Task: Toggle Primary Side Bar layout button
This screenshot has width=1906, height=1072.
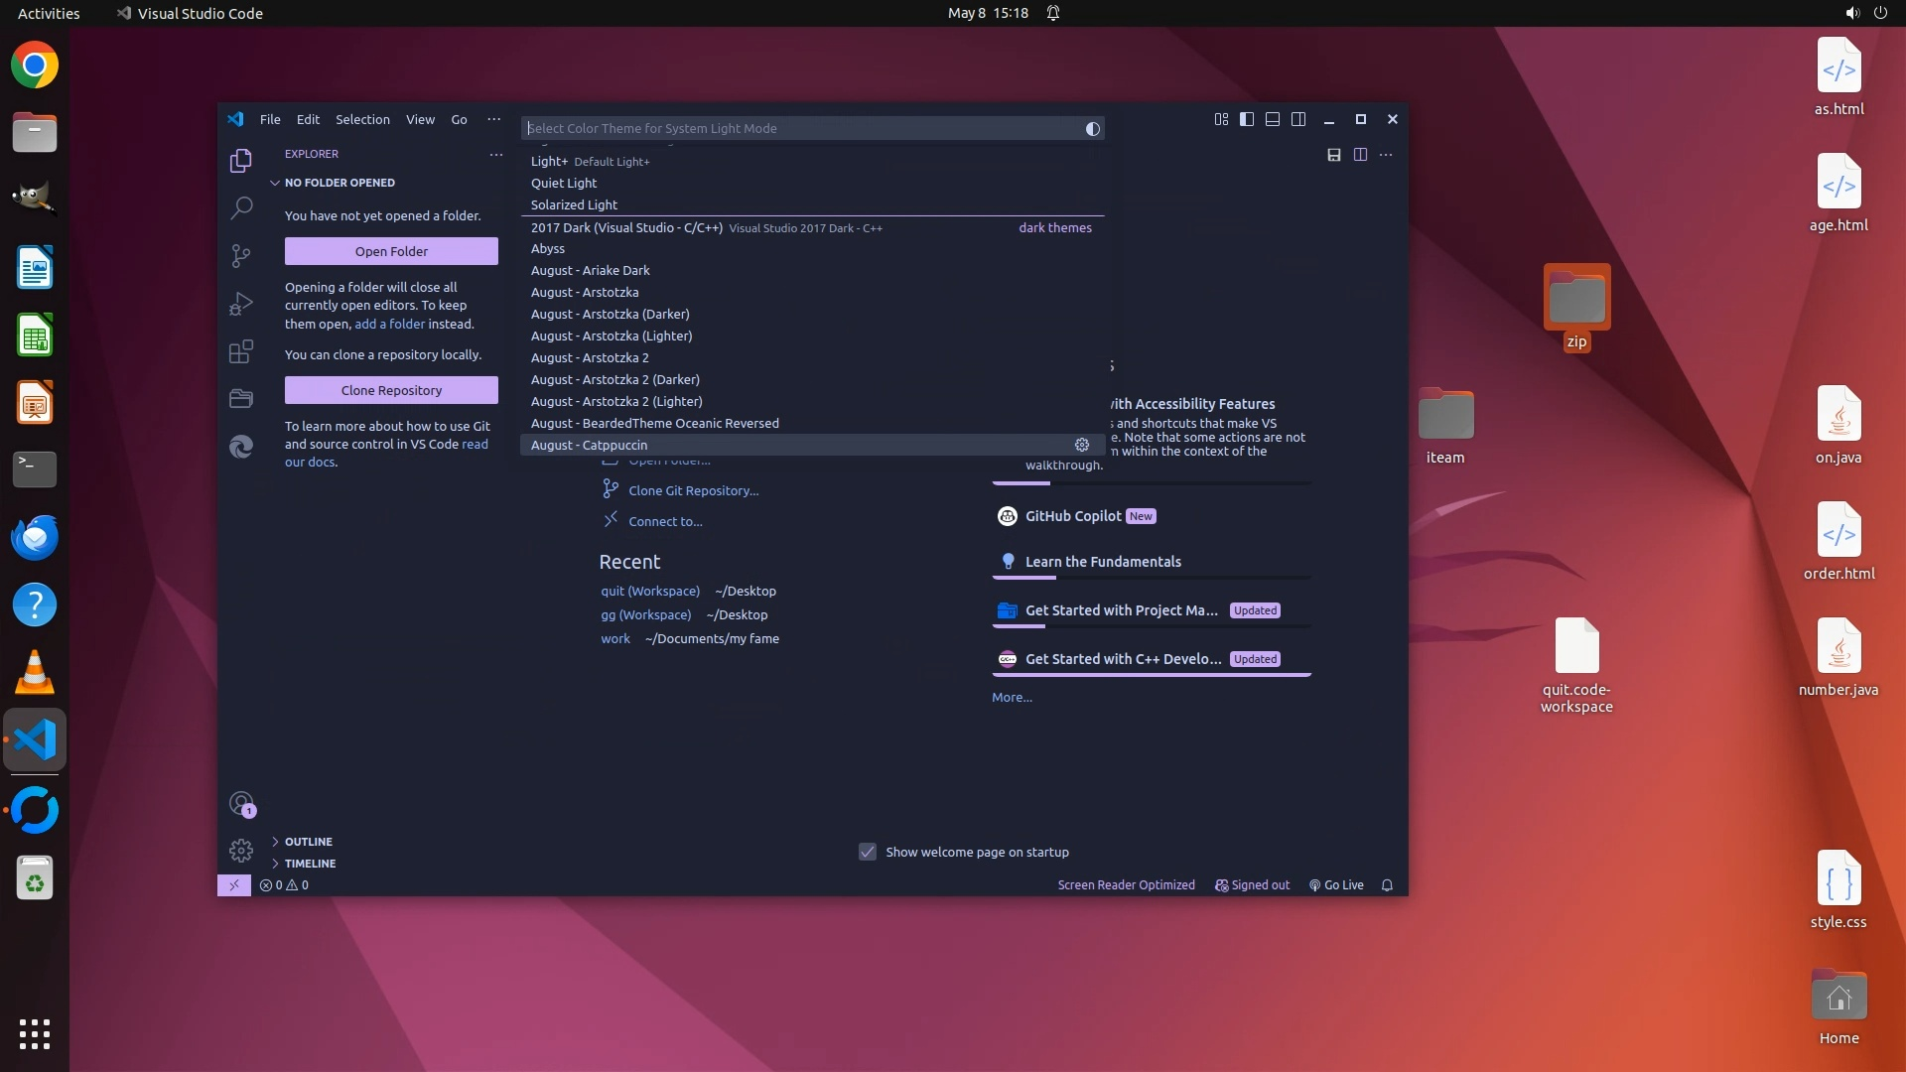Action: point(1247,119)
